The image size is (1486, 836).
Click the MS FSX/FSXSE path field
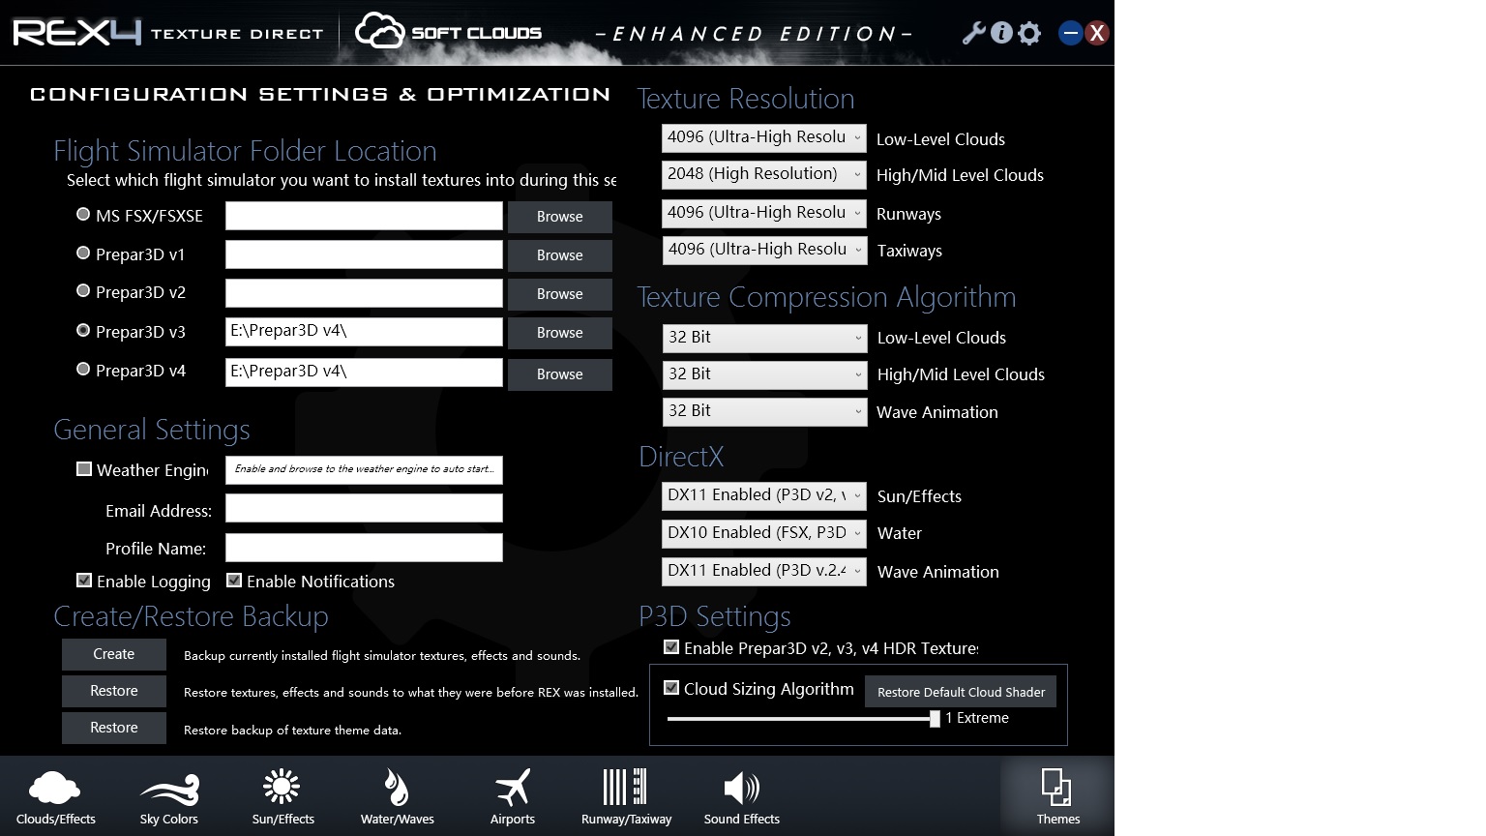tap(364, 216)
